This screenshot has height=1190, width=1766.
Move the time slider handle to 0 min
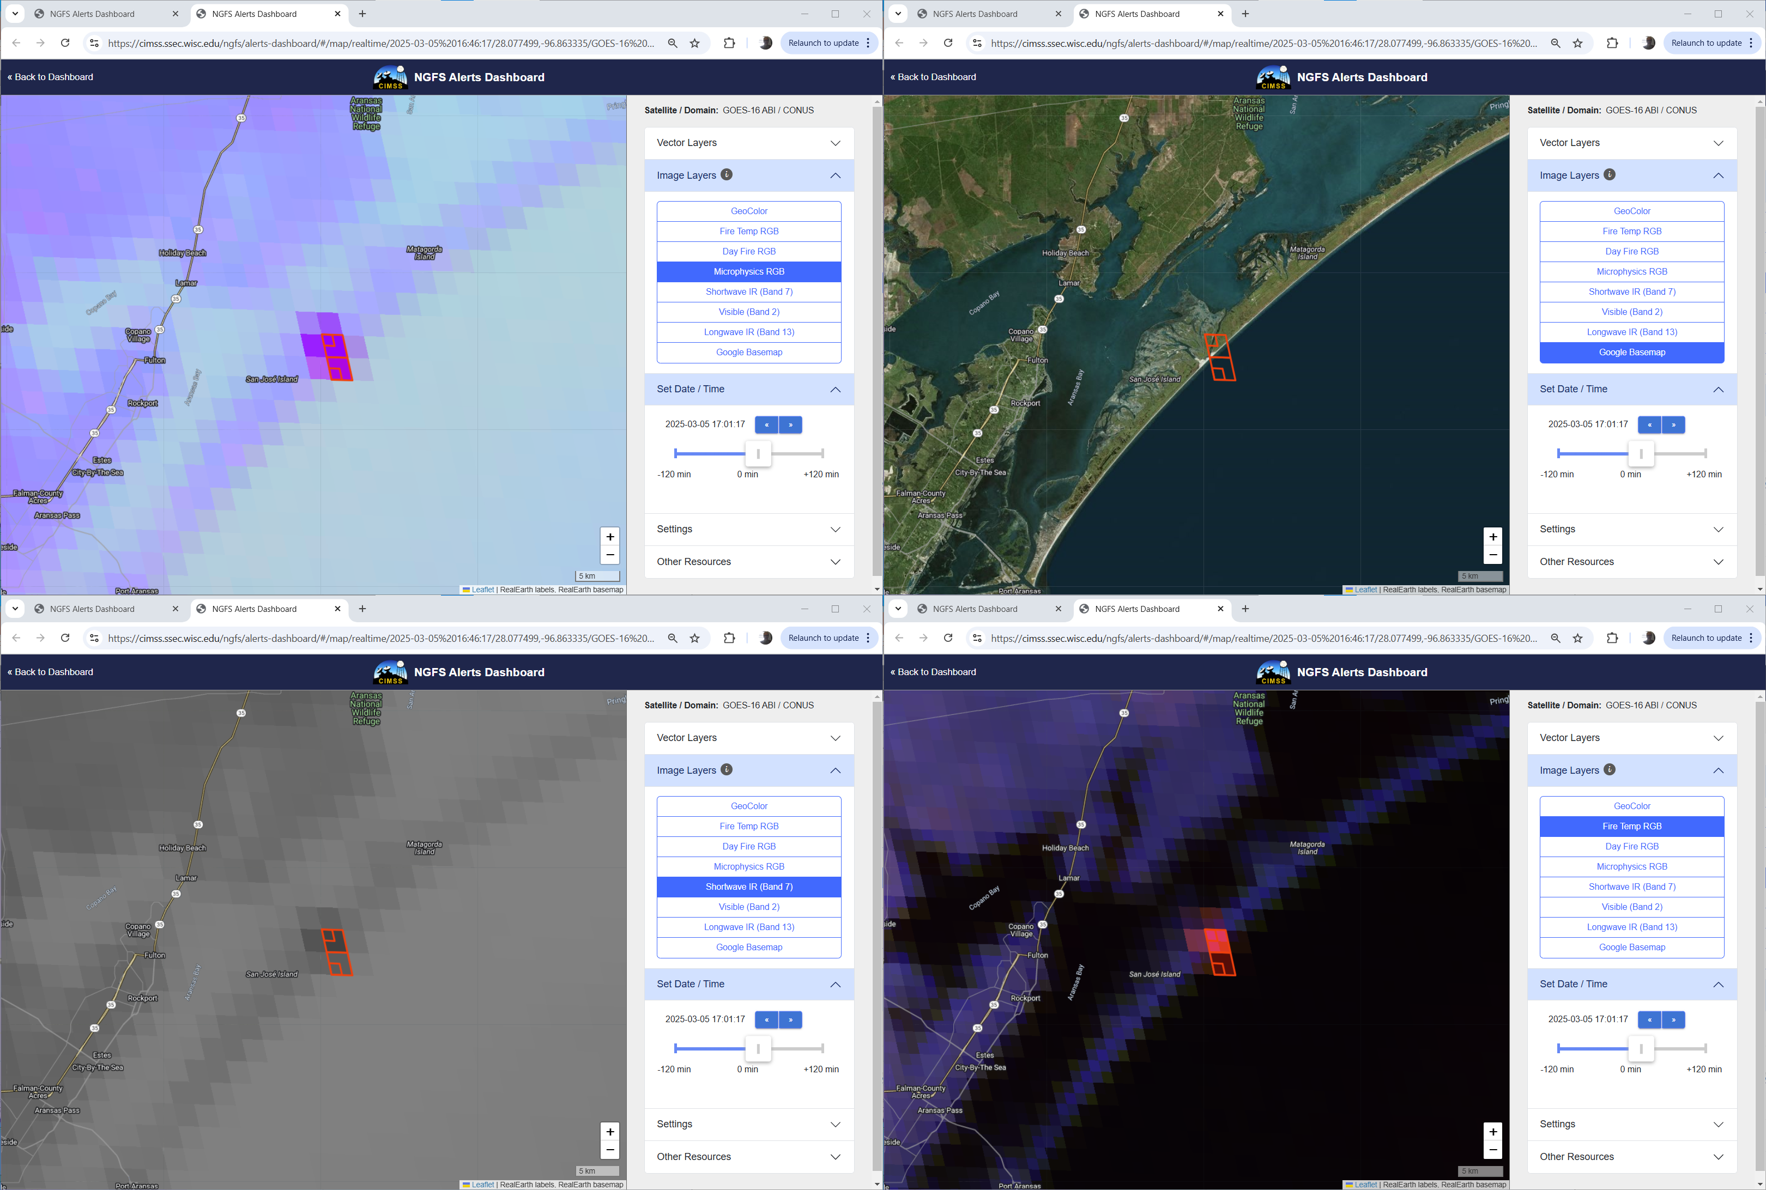(758, 453)
